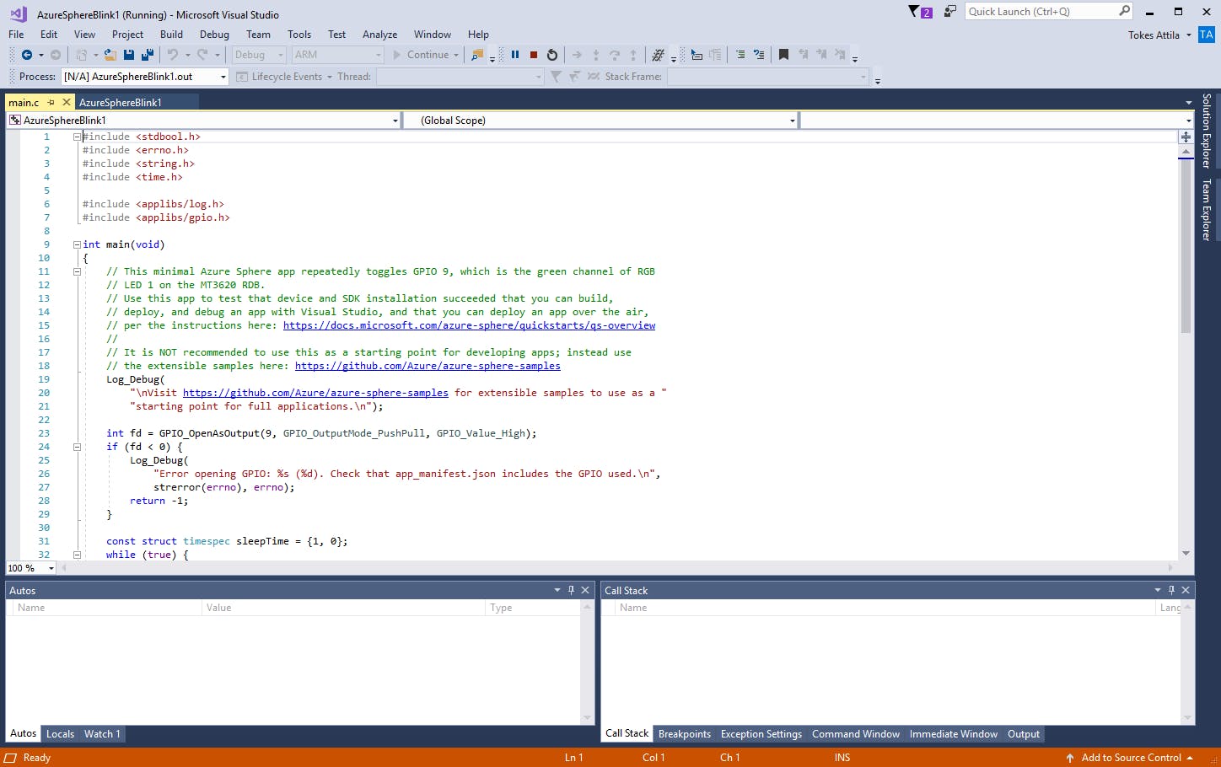Pause debugging with Break All icon
This screenshot has width=1221, height=767.
[x=515, y=55]
